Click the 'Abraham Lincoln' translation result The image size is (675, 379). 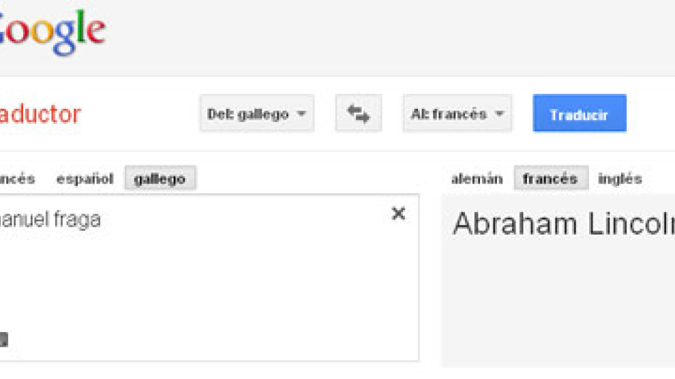click(x=563, y=223)
